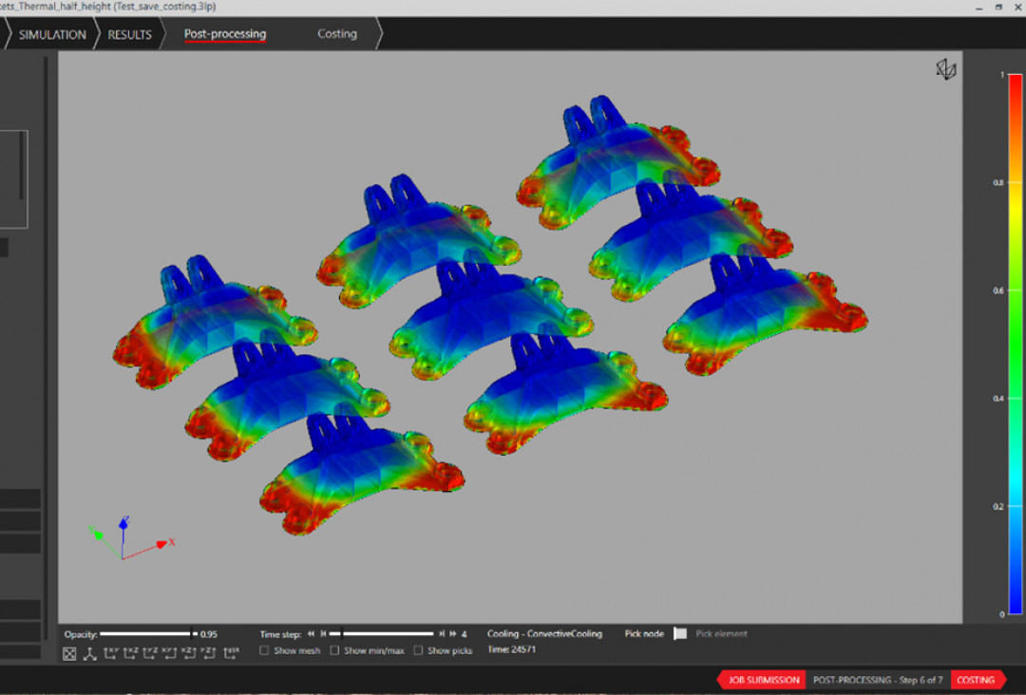
Task: Go to the Costing tab
Action: [337, 34]
